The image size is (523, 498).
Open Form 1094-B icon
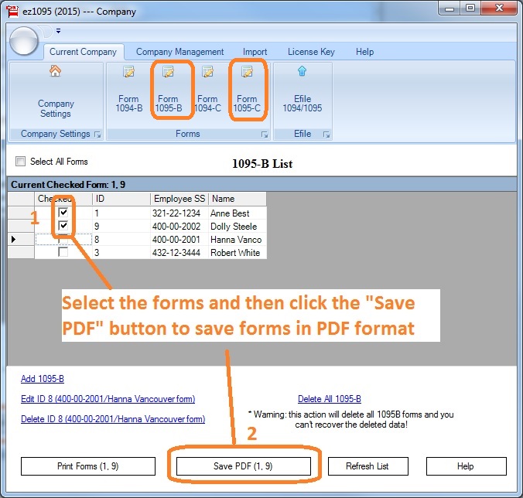[128, 72]
